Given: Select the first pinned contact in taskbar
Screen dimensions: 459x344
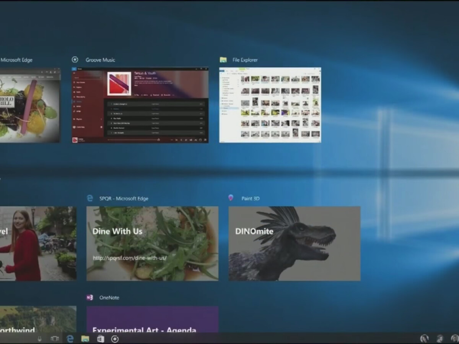Looking at the screenshot, I should (424, 339).
